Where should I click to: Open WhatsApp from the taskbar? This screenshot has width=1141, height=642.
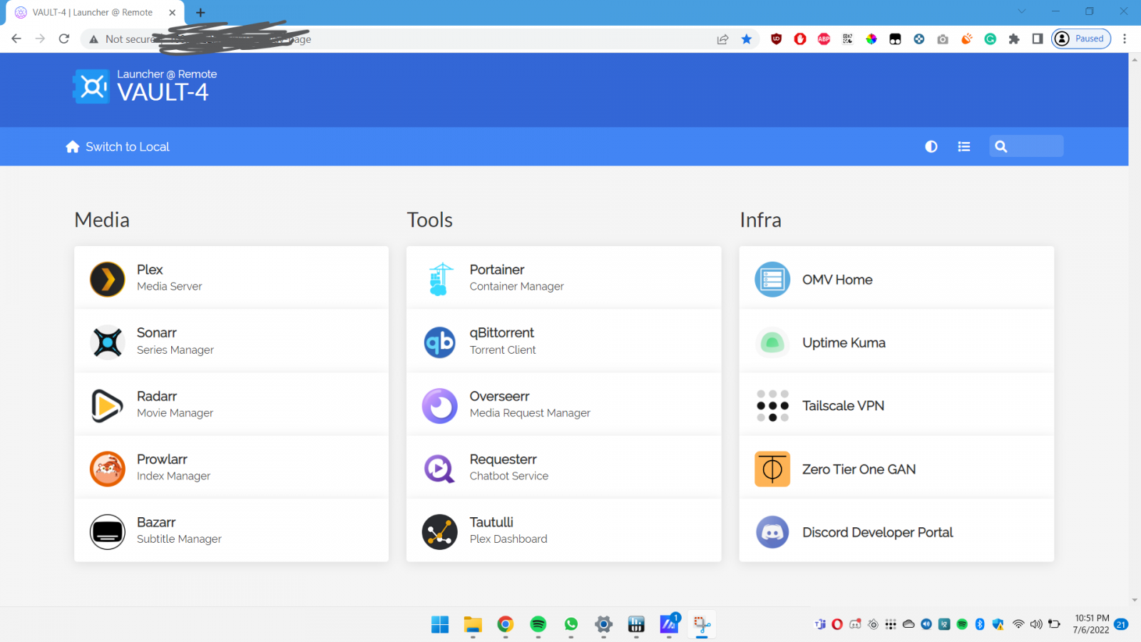click(x=571, y=625)
